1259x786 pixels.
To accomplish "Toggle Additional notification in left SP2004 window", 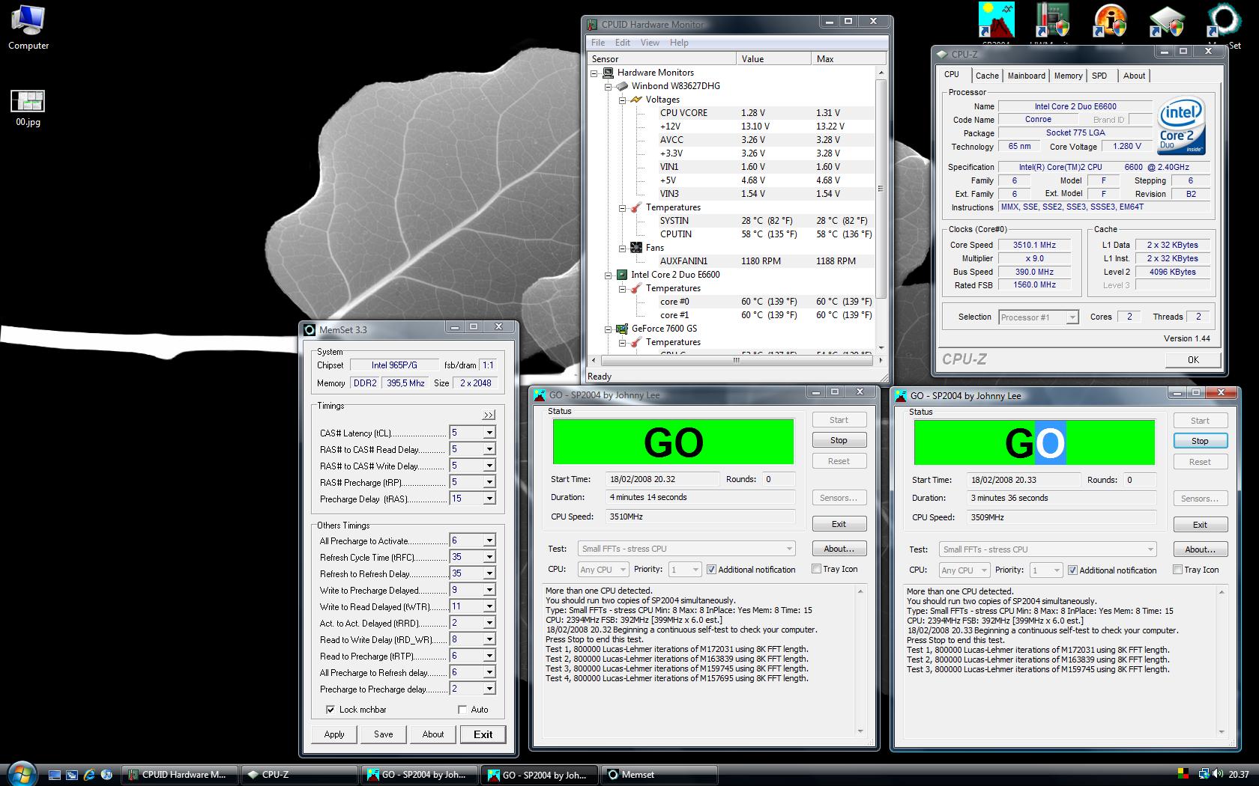I will [x=711, y=570].
